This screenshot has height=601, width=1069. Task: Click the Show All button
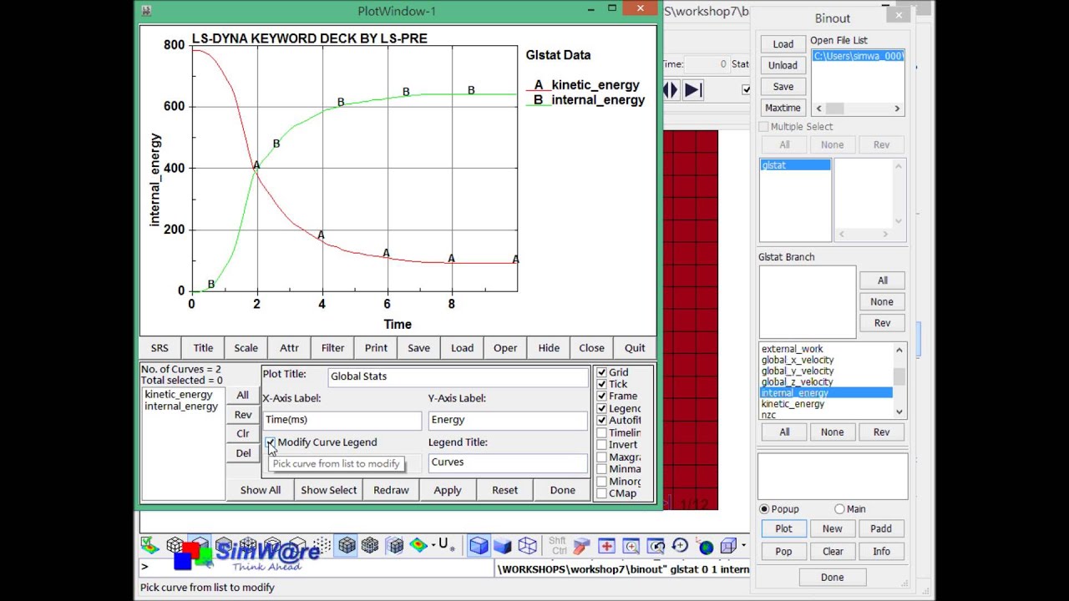click(261, 490)
